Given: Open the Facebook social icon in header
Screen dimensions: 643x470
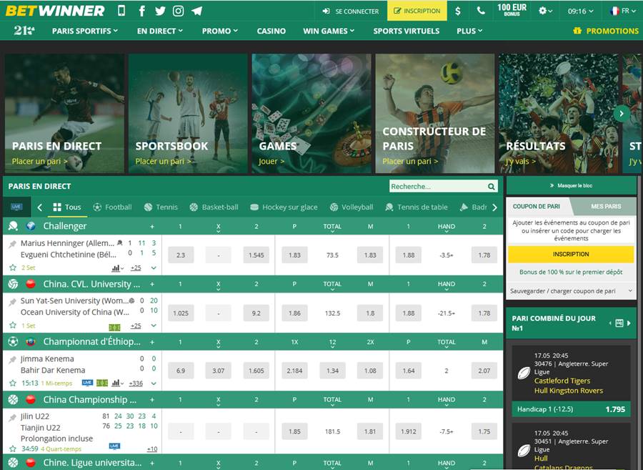Looking at the screenshot, I should (142, 11).
